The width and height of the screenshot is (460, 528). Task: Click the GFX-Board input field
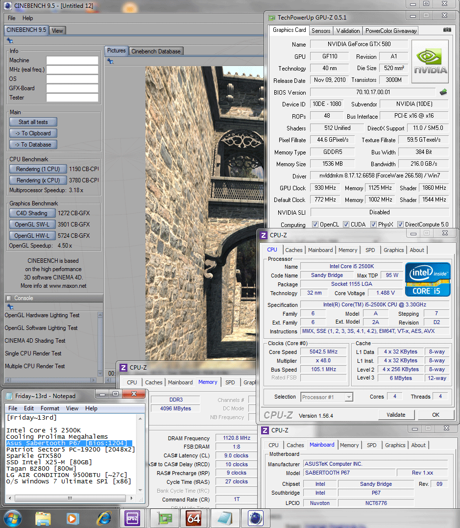pos(72,88)
